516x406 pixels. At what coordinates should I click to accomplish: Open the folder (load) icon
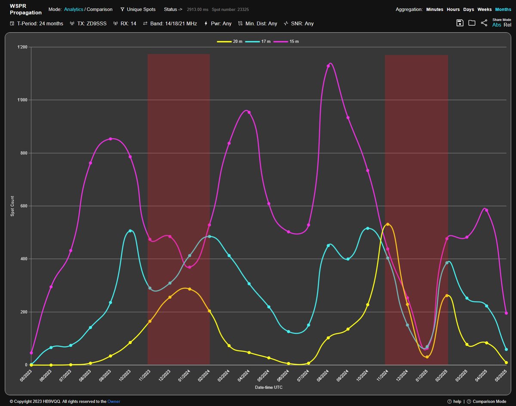pyautogui.click(x=472, y=23)
